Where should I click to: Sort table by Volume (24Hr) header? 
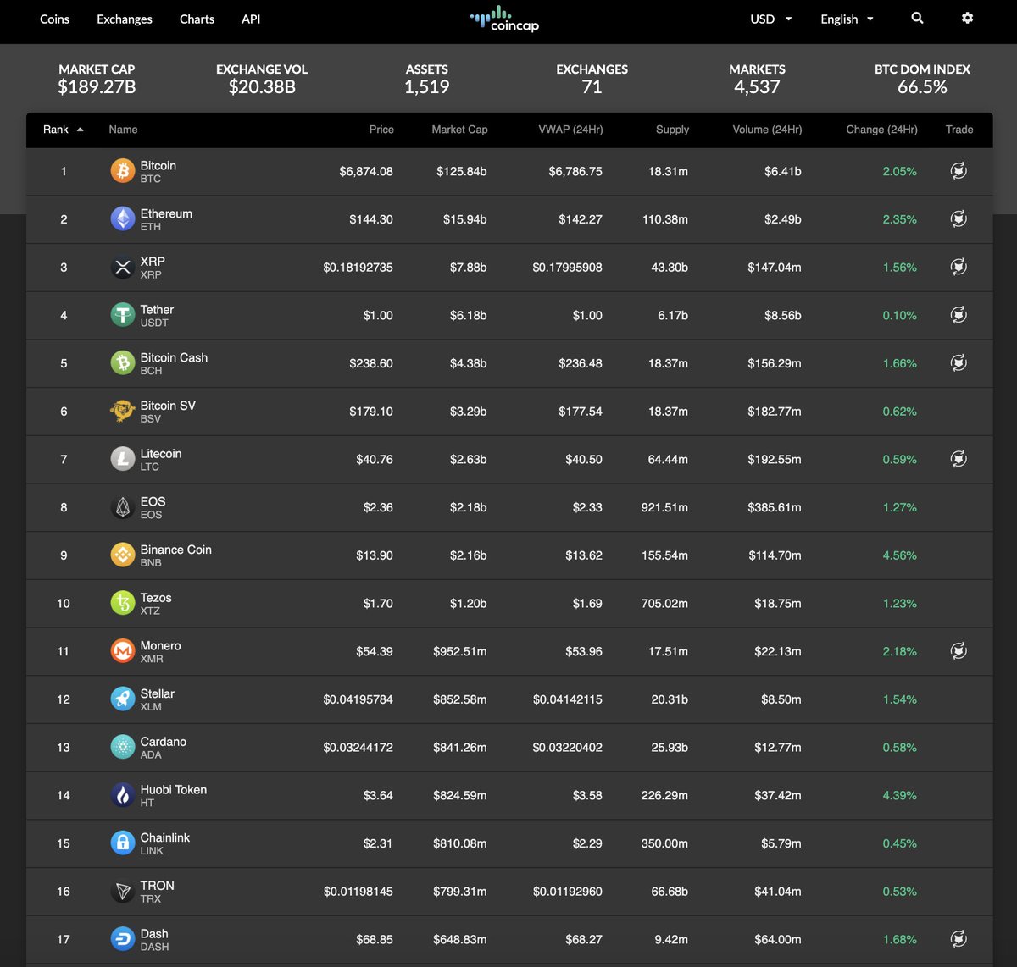click(x=767, y=130)
